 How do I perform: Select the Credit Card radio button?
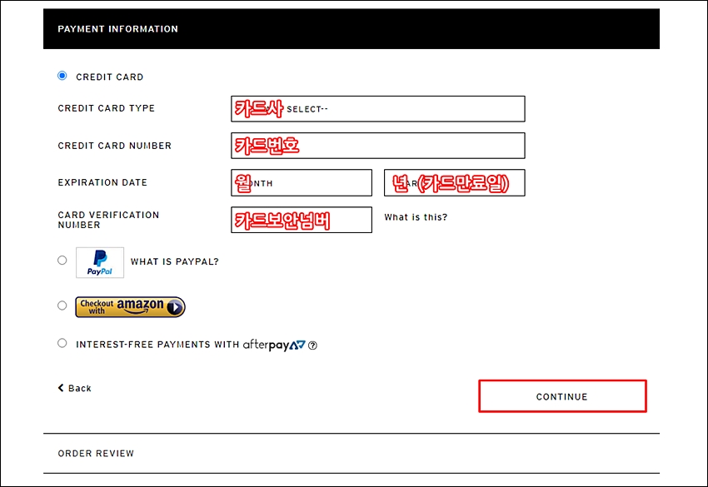(x=62, y=76)
